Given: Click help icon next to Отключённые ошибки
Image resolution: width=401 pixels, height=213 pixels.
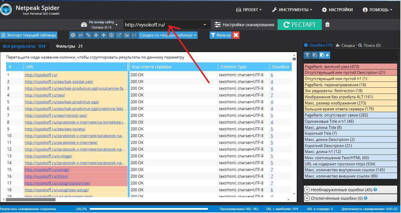Looking at the screenshot, I should coord(366,198).
